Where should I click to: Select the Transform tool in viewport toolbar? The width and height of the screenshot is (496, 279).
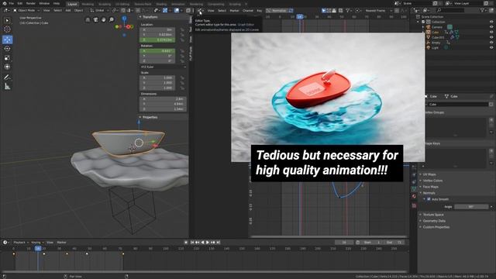click(7, 67)
